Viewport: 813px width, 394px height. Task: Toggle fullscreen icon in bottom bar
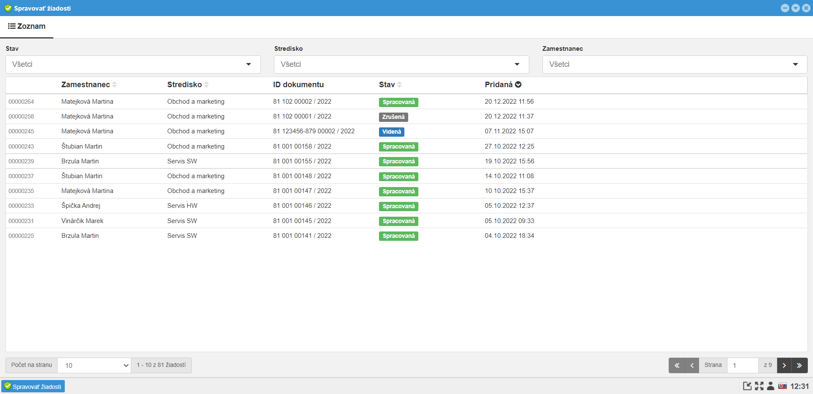coord(759,386)
